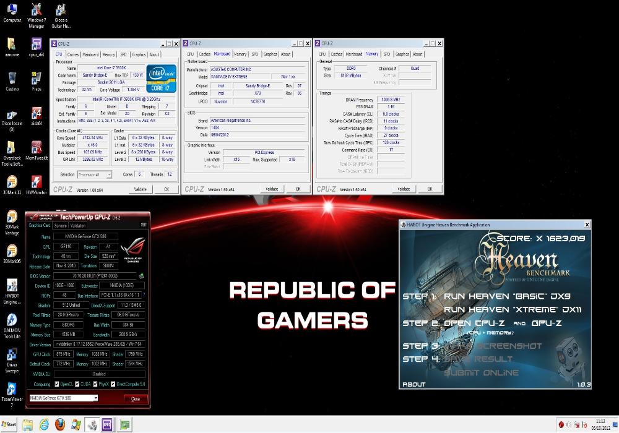Select the Graphics Card tab in GPU-Z
619x433 pixels.
40,225
